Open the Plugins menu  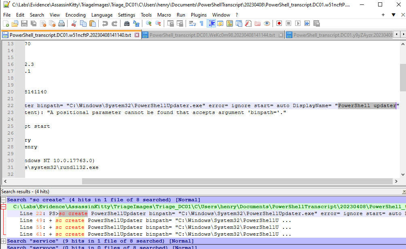(199, 15)
